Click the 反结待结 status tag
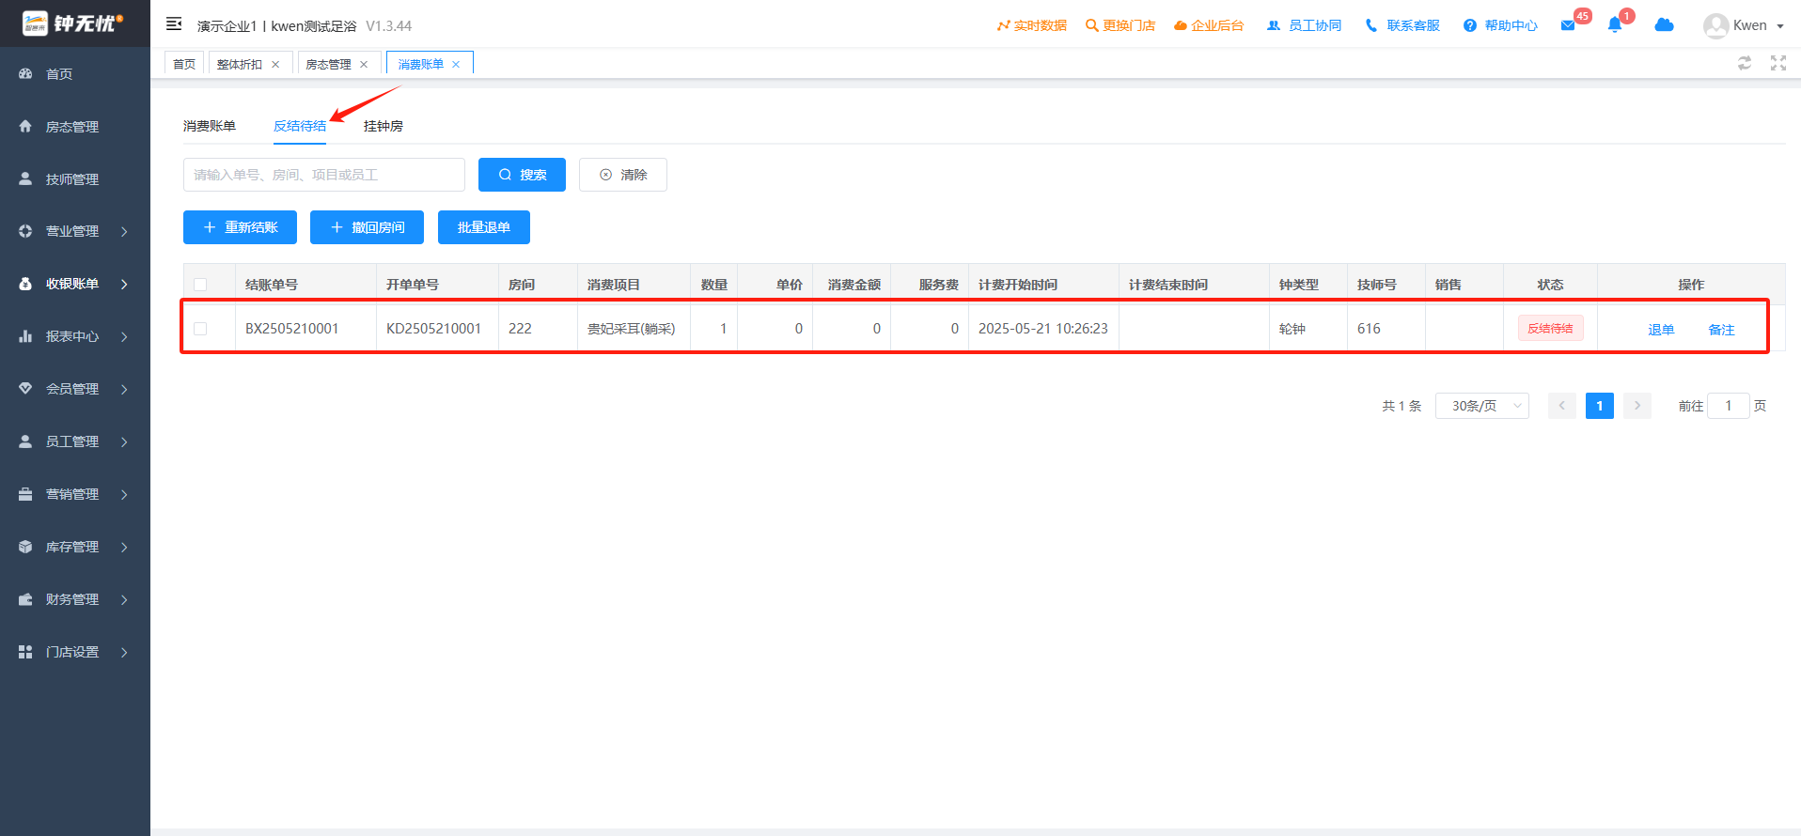Screen dimensions: 1801x836 pos(1550,329)
